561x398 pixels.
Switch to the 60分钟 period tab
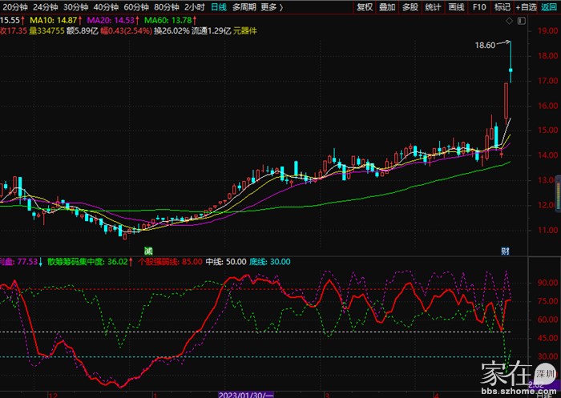tap(137, 7)
